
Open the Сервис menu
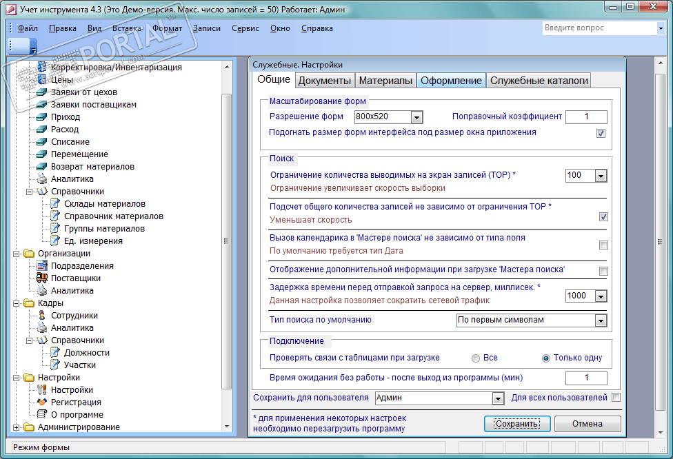pyautogui.click(x=245, y=28)
